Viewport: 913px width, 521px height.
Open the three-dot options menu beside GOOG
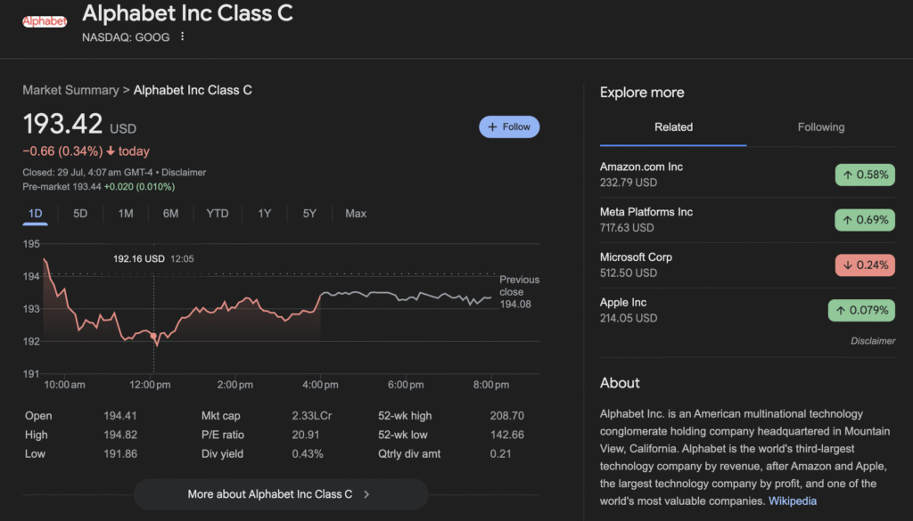183,37
